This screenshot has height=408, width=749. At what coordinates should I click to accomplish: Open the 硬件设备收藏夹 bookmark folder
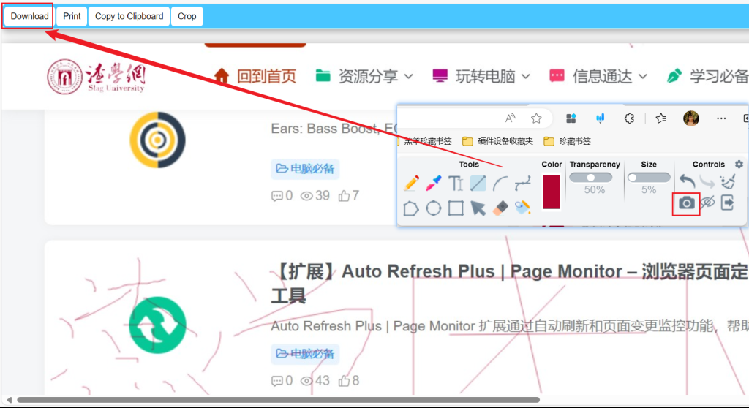pyautogui.click(x=497, y=141)
